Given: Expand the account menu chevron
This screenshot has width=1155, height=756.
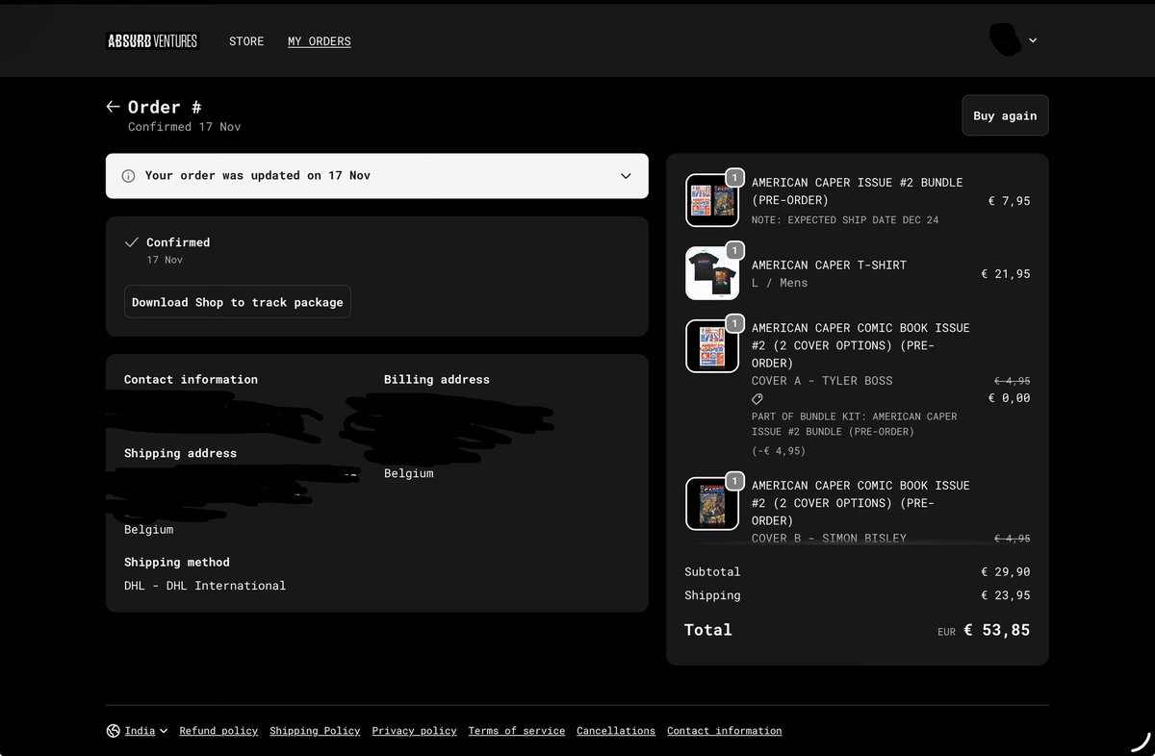Looking at the screenshot, I should (1033, 40).
